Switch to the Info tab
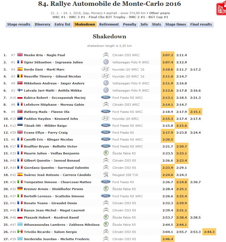This screenshot has width=226, height=242. [144, 24]
